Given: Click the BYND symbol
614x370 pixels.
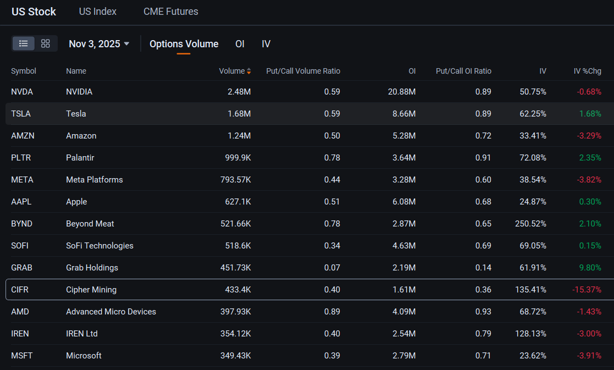Looking at the screenshot, I should click(21, 224).
